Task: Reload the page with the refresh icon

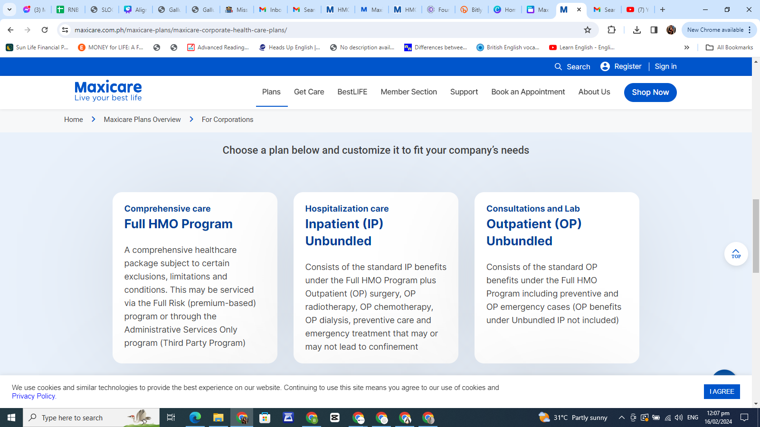Action: 45,30
